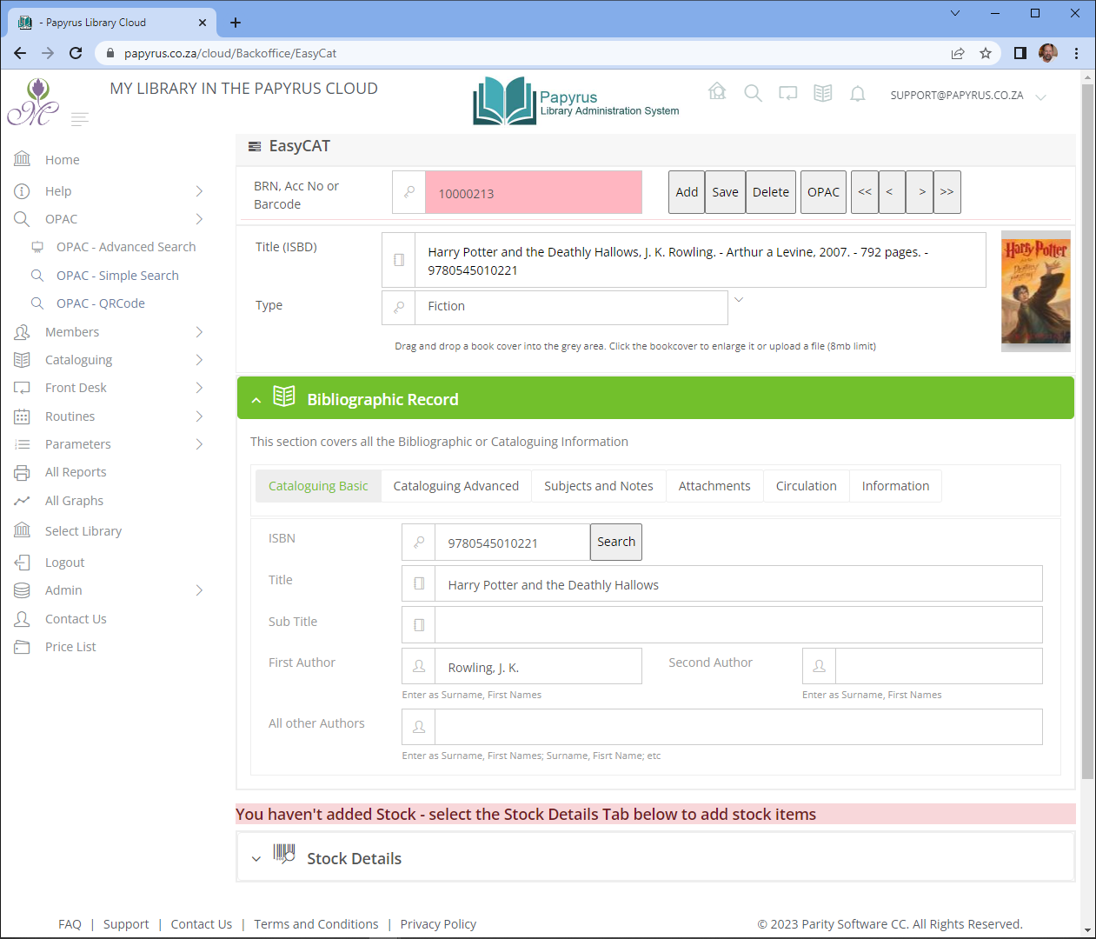Screen dimensions: 1096x939
Task: Toggle sidebar with the hamburger menu icon
Action: [80, 119]
